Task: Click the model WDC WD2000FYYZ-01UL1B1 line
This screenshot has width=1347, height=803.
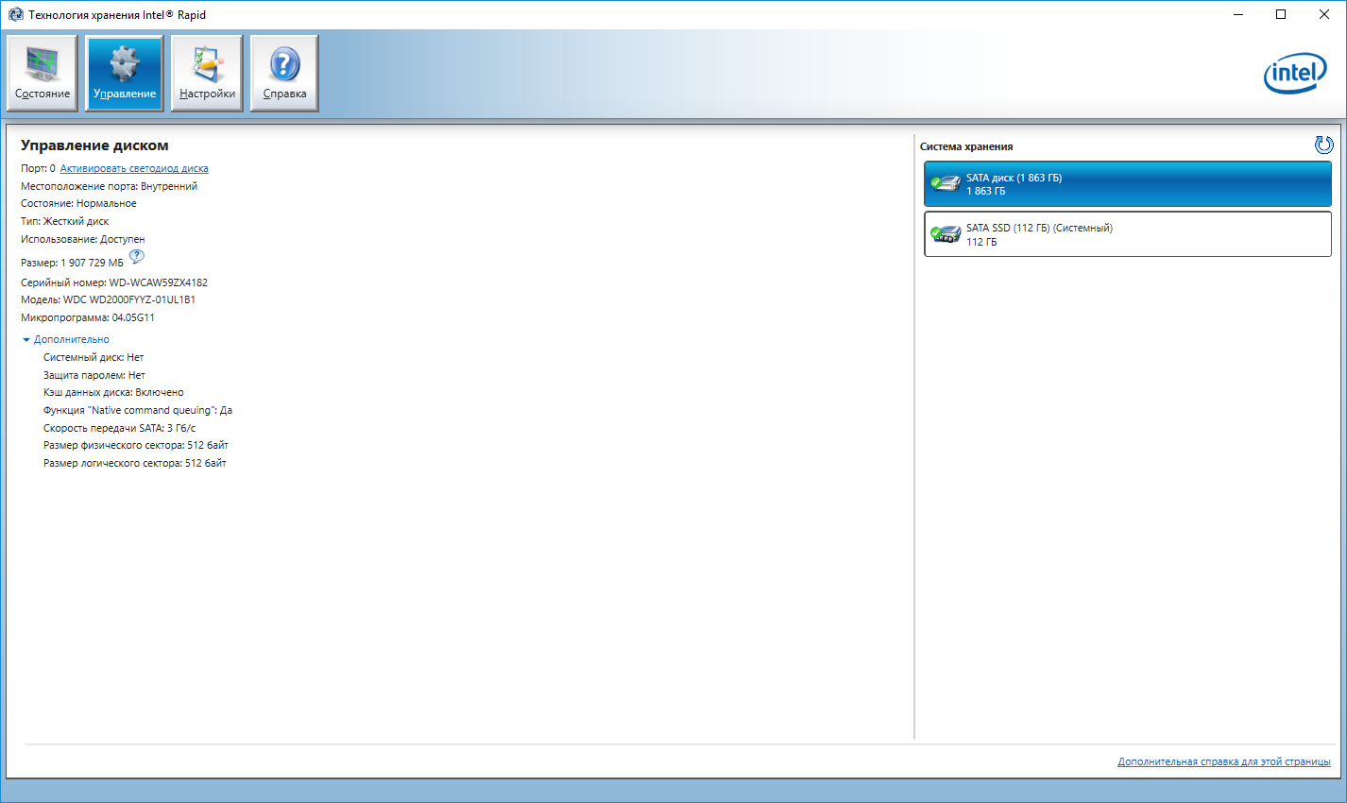Action: click(x=108, y=299)
